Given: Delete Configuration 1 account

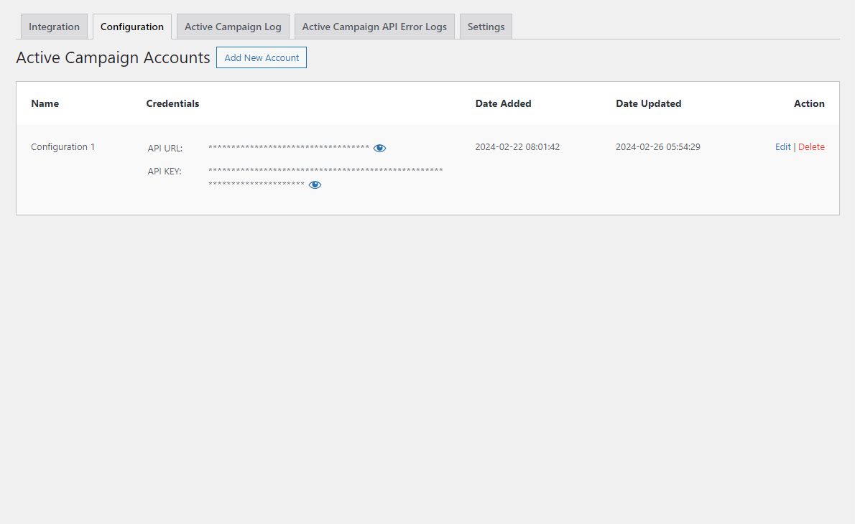Looking at the screenshot, I should (811, 147).
